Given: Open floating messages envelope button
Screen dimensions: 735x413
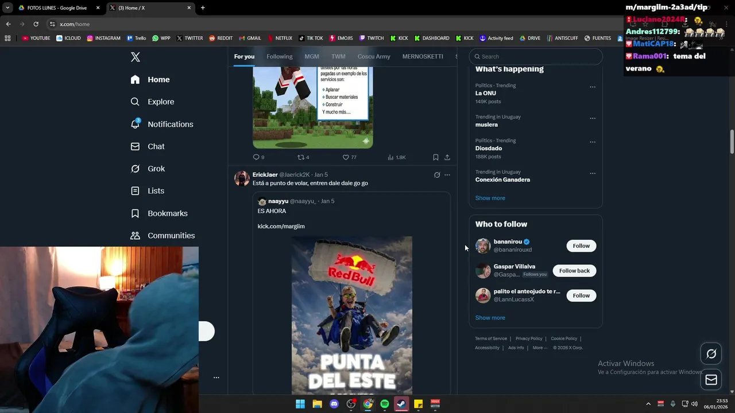Looking at the screenshot, I should tap(711, 380).
